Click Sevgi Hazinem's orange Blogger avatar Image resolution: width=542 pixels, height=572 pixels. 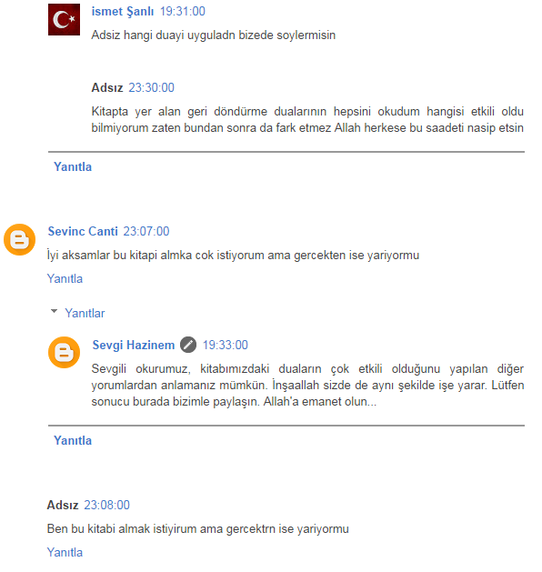pos(64,352)
